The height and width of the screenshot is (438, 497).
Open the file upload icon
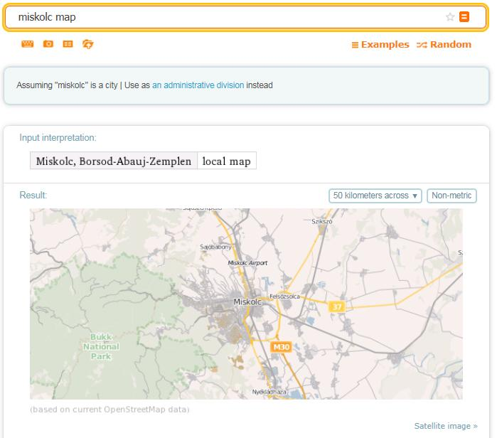click(87, 44)
